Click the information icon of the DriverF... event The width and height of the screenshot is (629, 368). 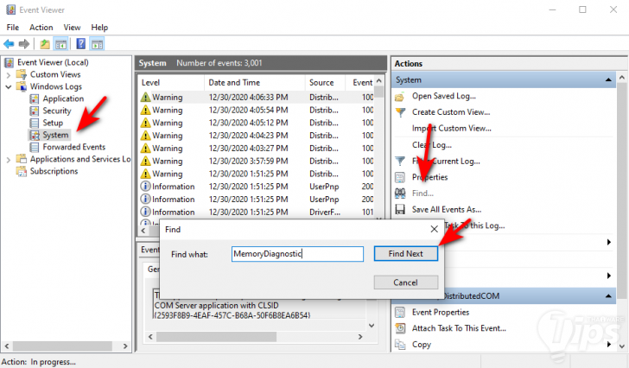[x=146, y=212]
